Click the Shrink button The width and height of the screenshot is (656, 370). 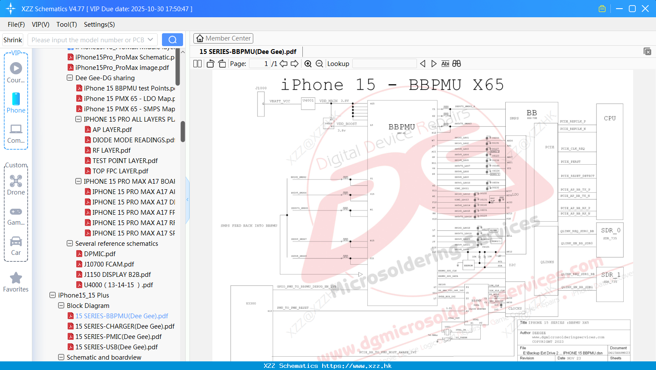tap(13, 40)
